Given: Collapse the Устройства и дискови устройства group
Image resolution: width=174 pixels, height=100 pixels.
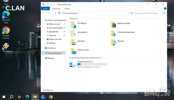Looking at the screenshot, I should tap(68, 58).
